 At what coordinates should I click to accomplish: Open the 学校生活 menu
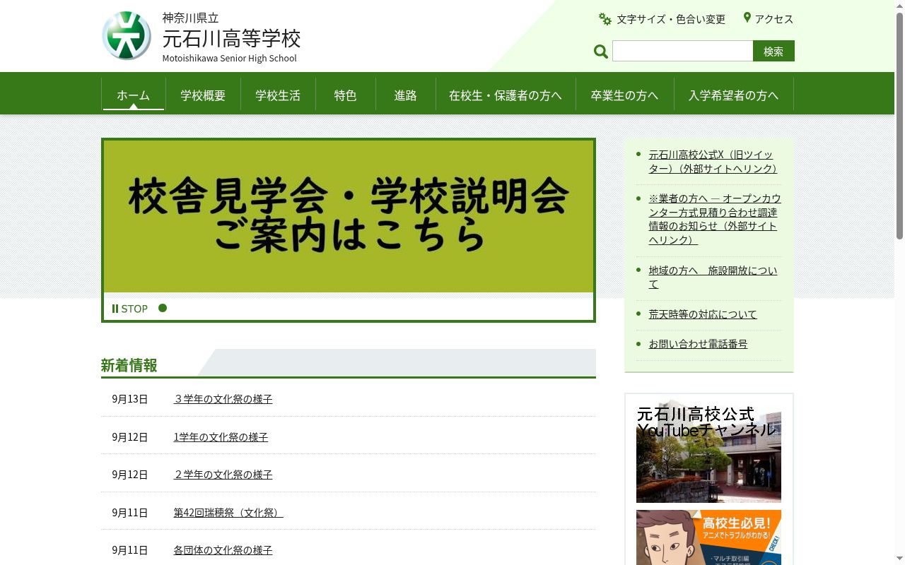tap(278, 95)
